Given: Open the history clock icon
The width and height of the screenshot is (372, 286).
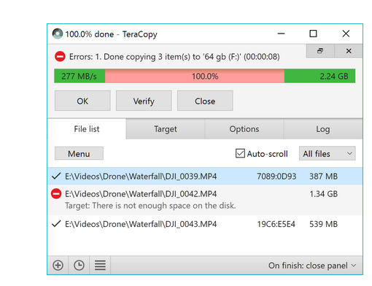Looking at the screenshot, I should click(x=79, y=266).
